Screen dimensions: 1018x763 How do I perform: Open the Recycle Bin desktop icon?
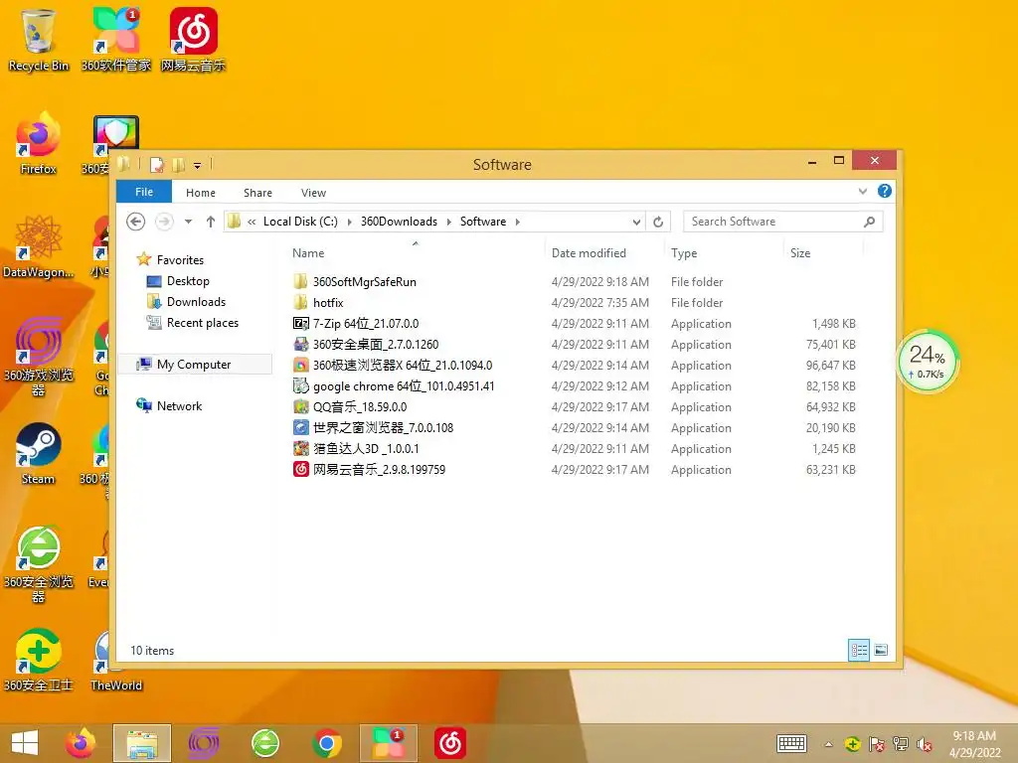[x=39, y=40]
